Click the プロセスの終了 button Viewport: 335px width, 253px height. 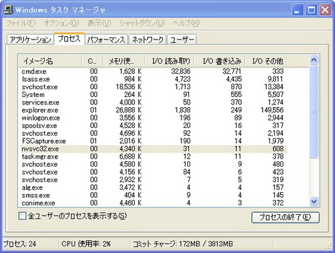tap(285, 217)
